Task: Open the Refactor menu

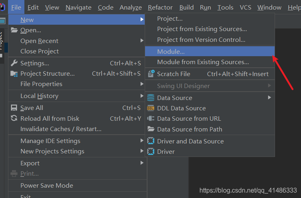Action: tap(160, 8)
